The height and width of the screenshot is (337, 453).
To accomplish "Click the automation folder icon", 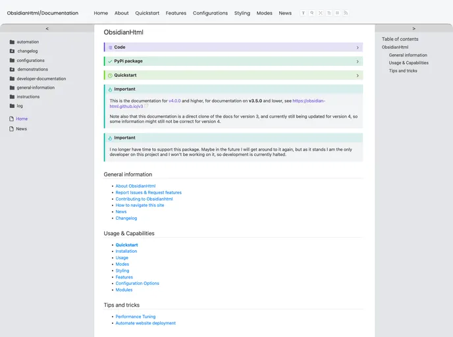I will (12, 42).
